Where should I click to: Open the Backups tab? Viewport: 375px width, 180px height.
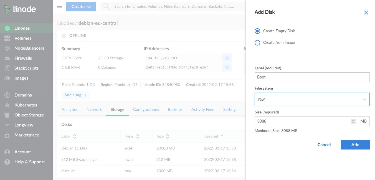coord(175,110)
